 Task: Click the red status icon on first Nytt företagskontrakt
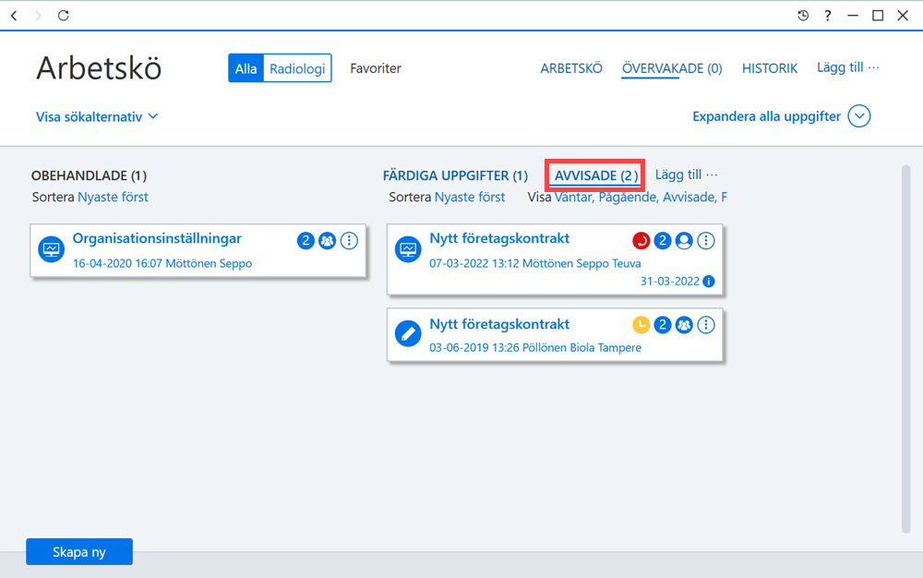click(x=641, y=241)
